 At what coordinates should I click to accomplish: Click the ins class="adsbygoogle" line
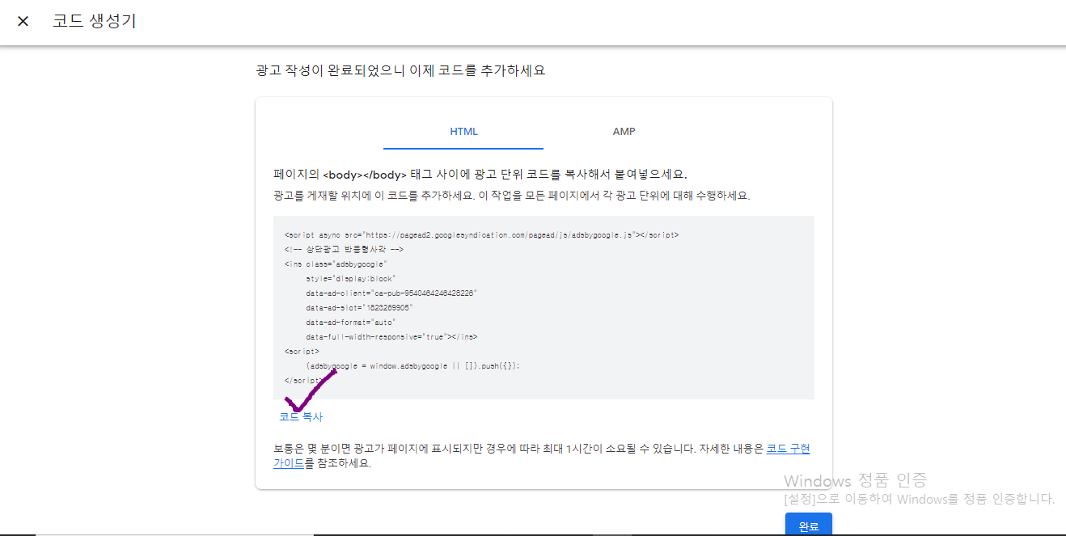pyautogui.click(x=336, y=264)
